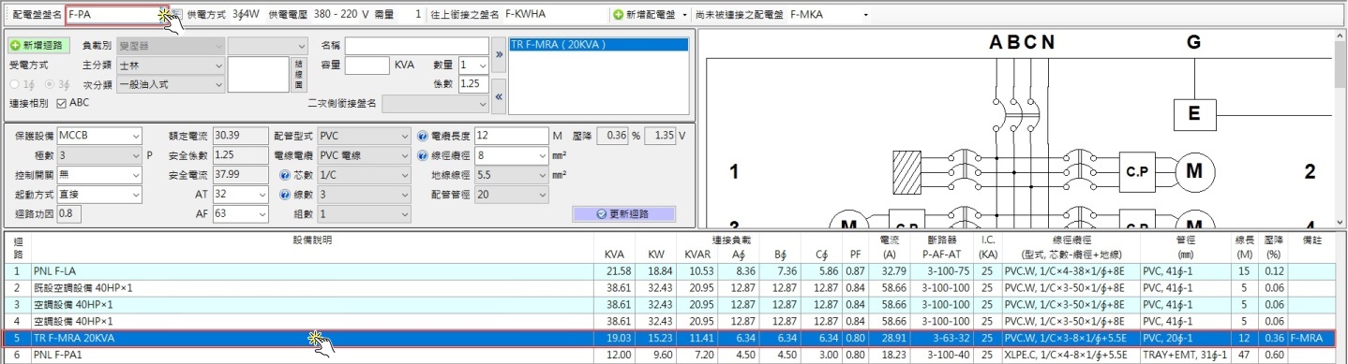Open the 數量 quantity dropdown
1348x364 pixels.
coord(474,66)
